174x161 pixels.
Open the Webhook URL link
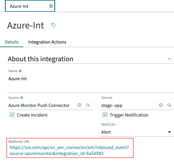[x=69, y=150]
